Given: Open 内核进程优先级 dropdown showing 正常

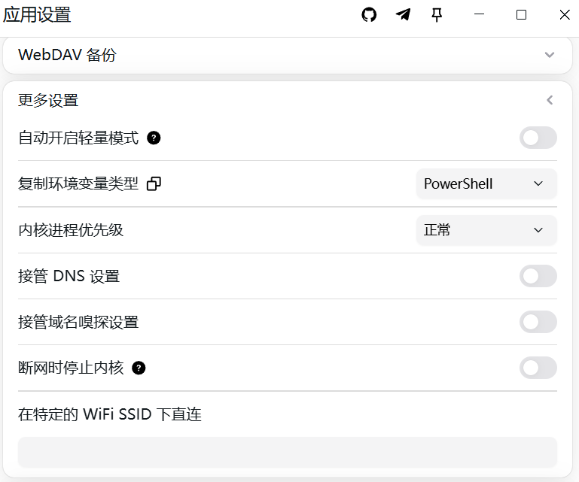Looking at the screenshot, I should coord(486,230).
